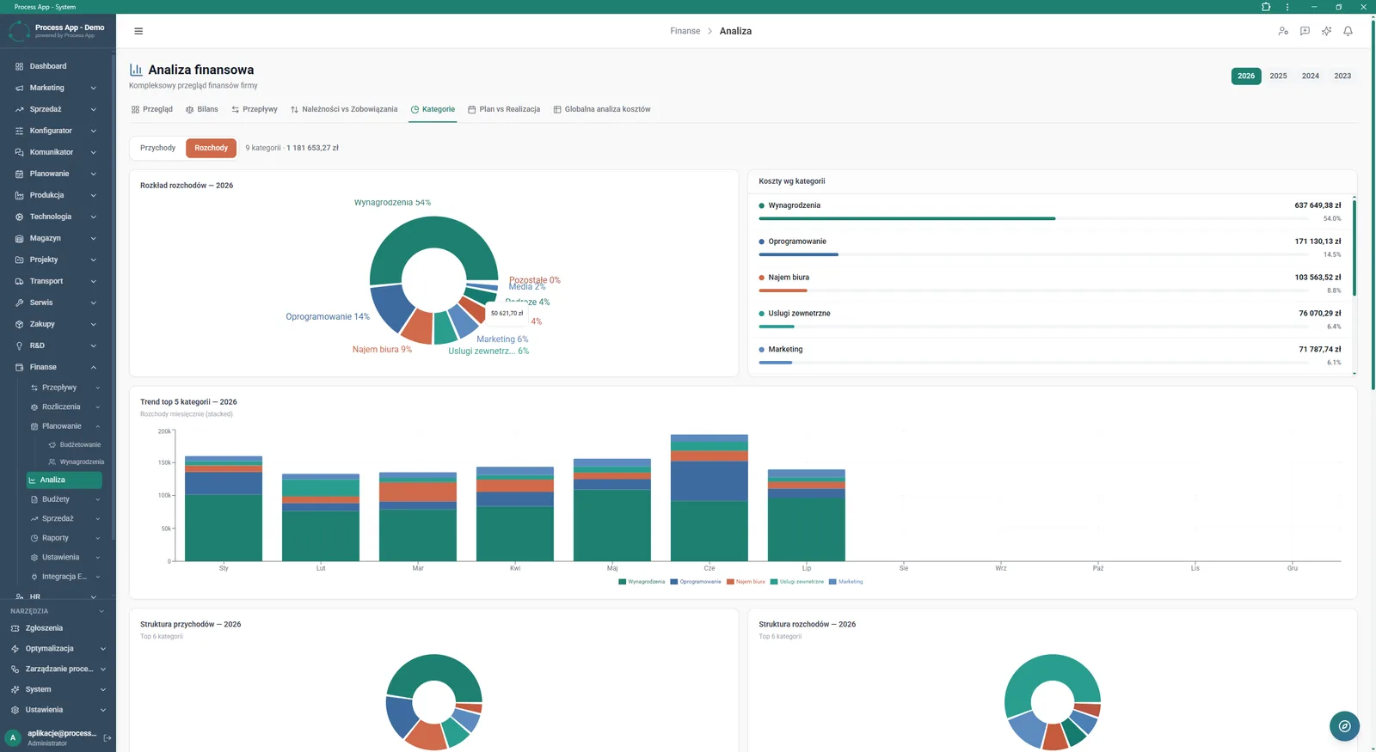The image size is (1376, 752).
Task: Switch to the Przepływy tab
Action: 255,109
